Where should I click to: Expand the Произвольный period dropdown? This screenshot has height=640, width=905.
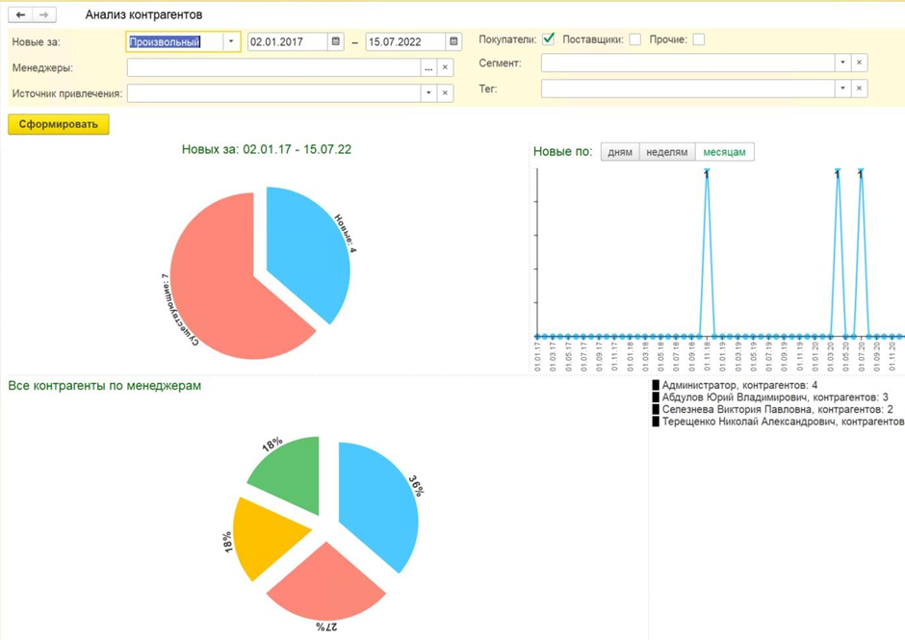(x=231, y=42)
